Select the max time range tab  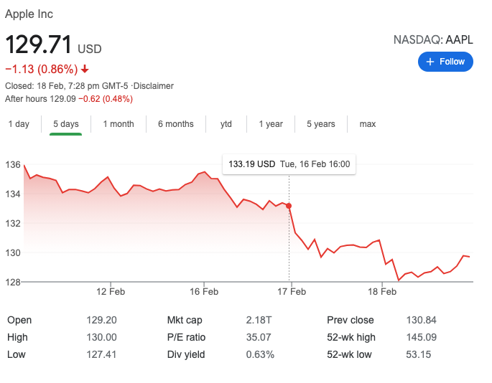[x=368, y=124]
